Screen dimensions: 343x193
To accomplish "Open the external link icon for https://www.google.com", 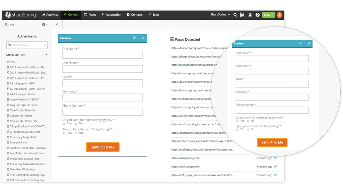I will tap(276, 167).
